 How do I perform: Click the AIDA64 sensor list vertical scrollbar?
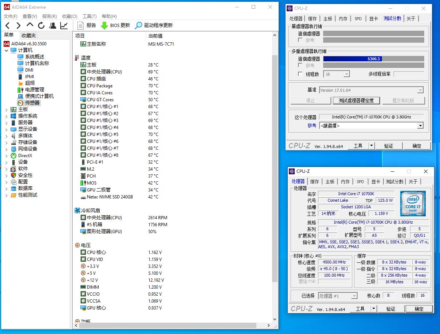click(275, 168)
